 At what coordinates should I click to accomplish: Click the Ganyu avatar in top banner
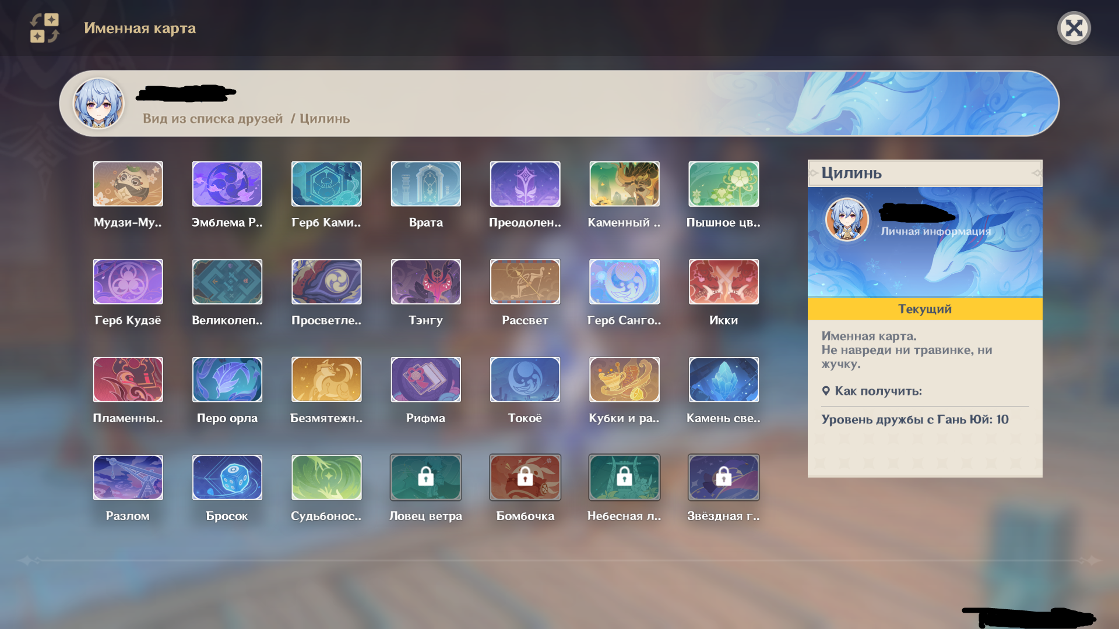[x=98, y=104]
